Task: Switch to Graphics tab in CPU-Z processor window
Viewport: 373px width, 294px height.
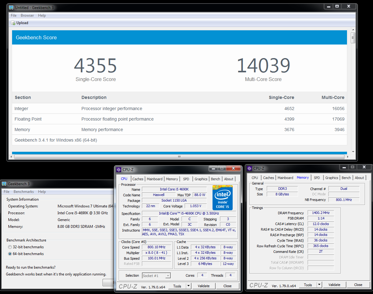Action: (x=201, y=179)
